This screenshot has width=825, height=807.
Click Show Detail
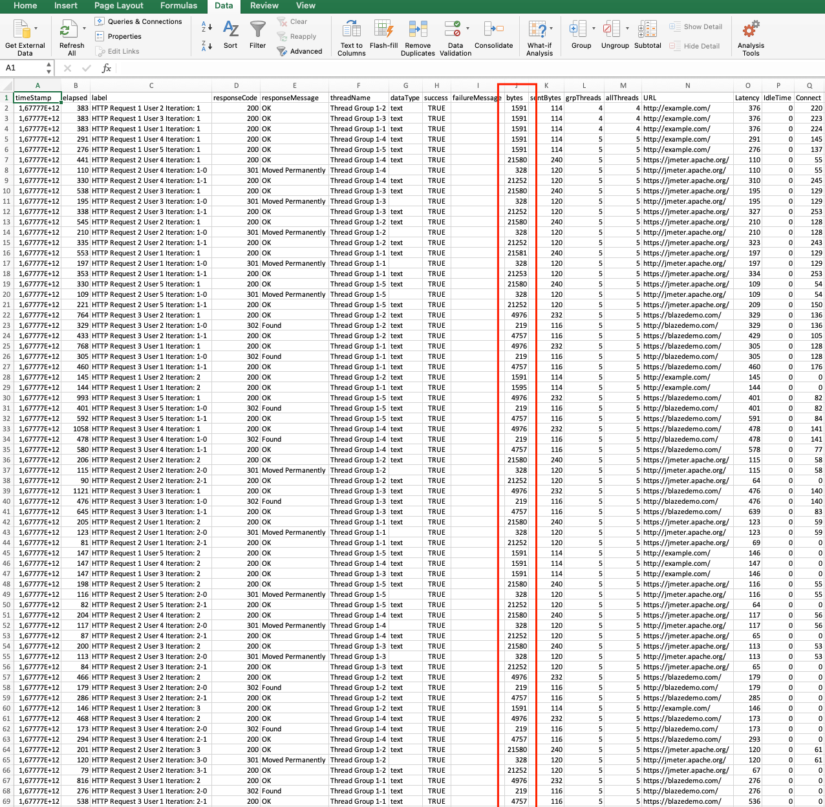click(x=696, y=27)
